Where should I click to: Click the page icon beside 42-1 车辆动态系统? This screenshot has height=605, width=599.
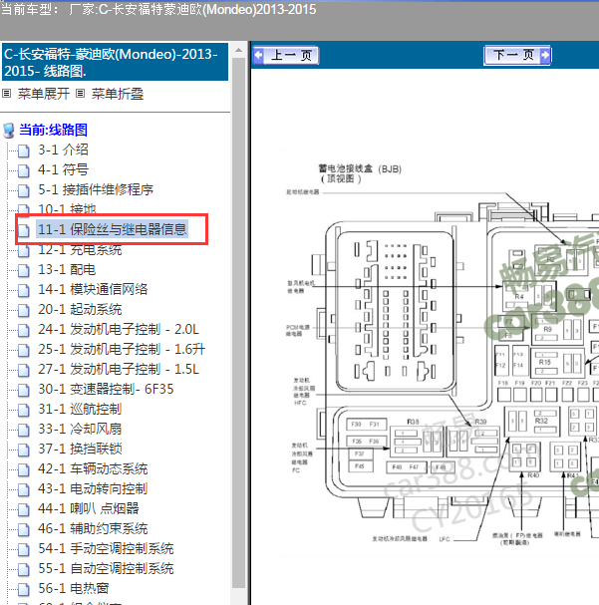pyautogui.click(x=24, y=469)
